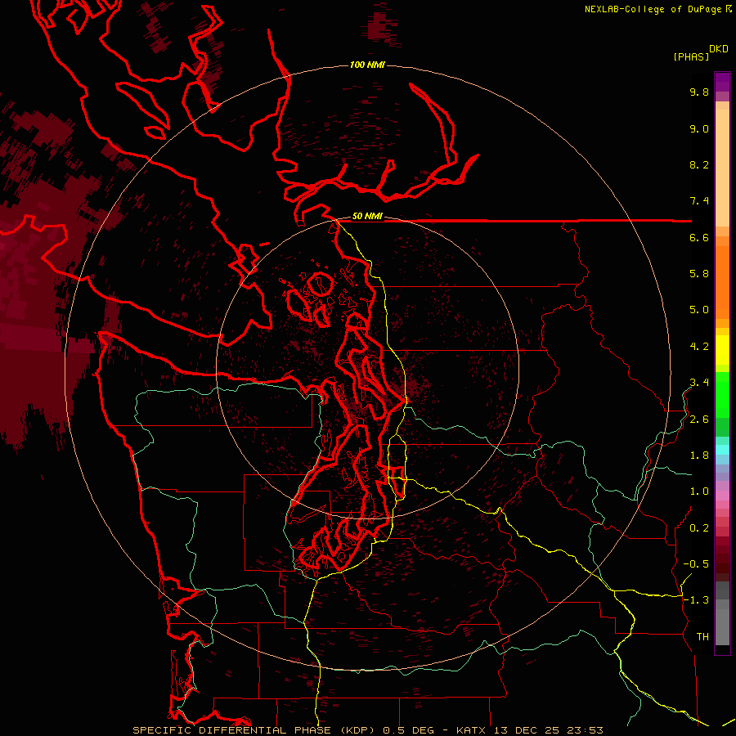Pick the peach segment of color bar
Screen dimensions: 736x736
(x=722, y=169)
